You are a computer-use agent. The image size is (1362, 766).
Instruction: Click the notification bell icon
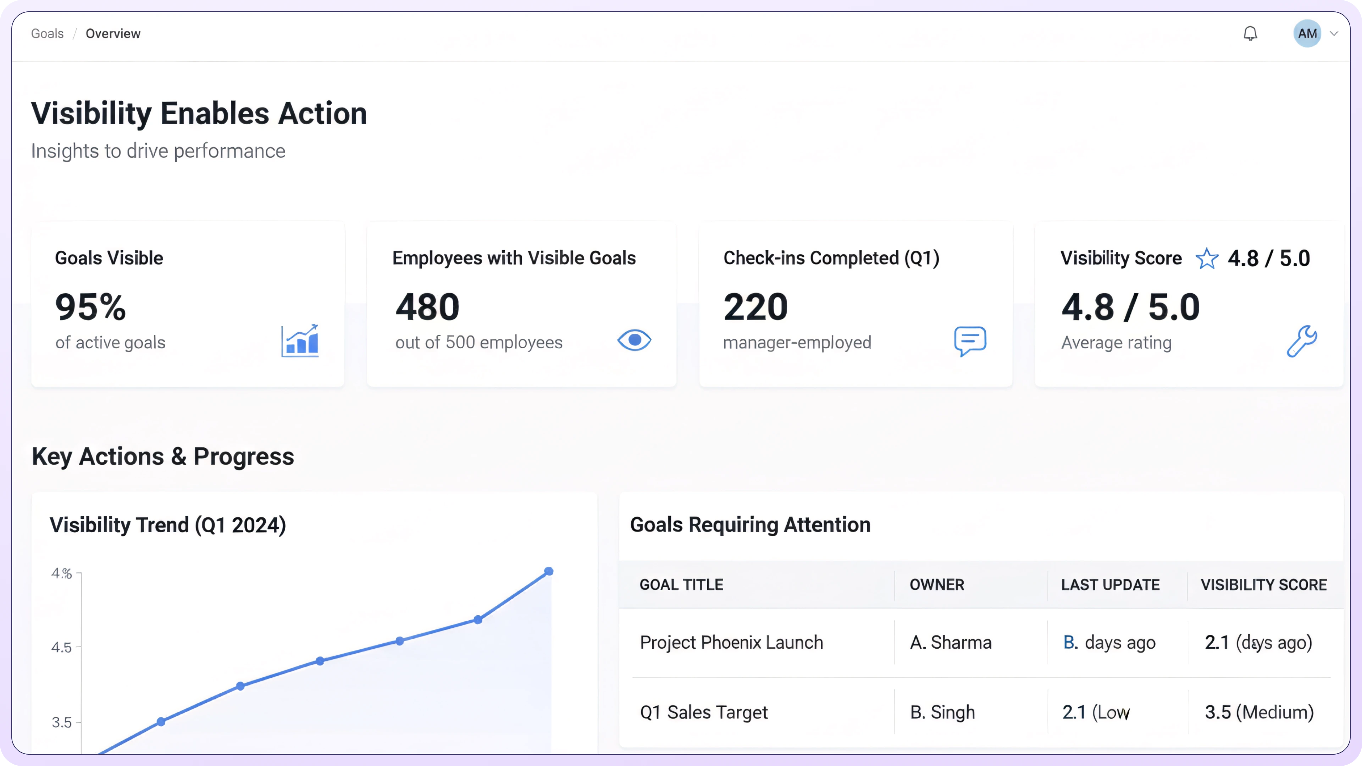coord(1250,34)
